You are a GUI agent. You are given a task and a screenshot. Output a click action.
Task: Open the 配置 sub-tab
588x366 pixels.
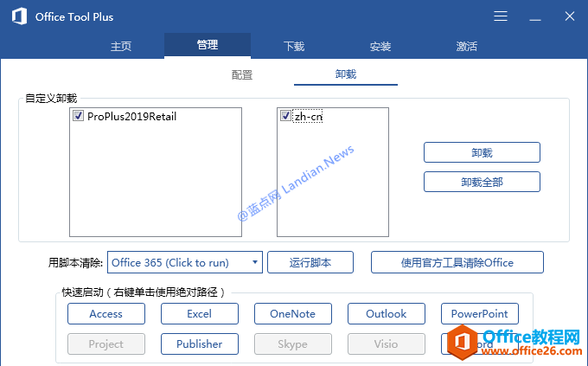click(242, 74)
